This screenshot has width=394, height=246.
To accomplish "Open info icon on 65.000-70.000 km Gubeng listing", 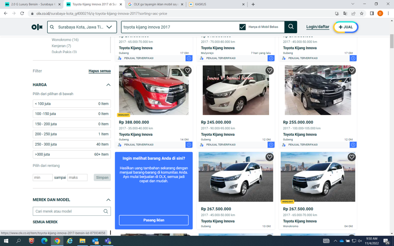I will pos(189,58).
